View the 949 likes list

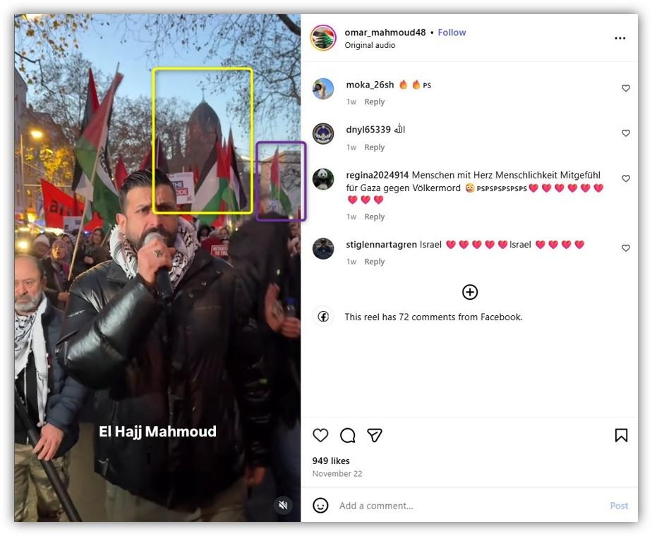tap(331, 461)
